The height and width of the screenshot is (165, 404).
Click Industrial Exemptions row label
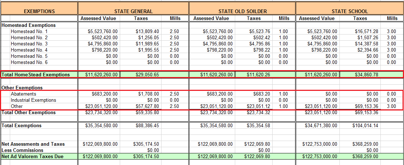tap(33, 100)
